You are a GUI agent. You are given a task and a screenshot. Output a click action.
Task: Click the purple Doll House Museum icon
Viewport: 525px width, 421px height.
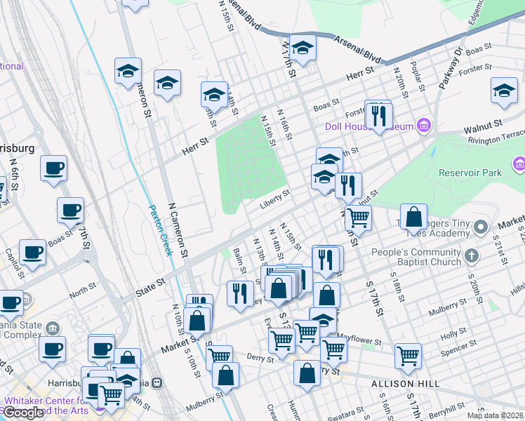[424, 126]
